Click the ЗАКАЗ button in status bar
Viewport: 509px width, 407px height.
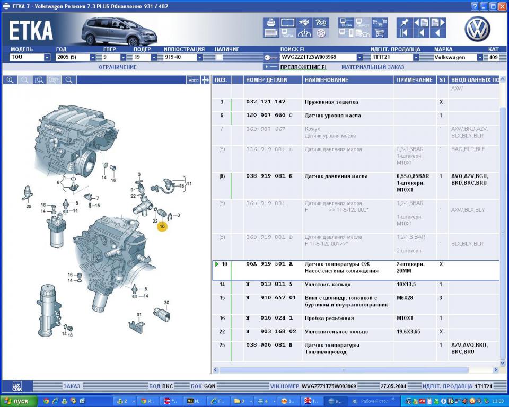coord(72,386)
